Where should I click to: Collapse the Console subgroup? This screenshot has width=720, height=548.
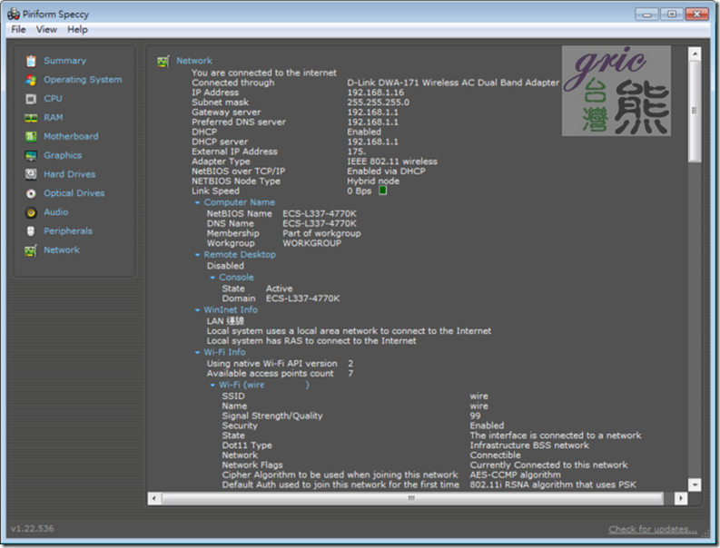point(212,278)
